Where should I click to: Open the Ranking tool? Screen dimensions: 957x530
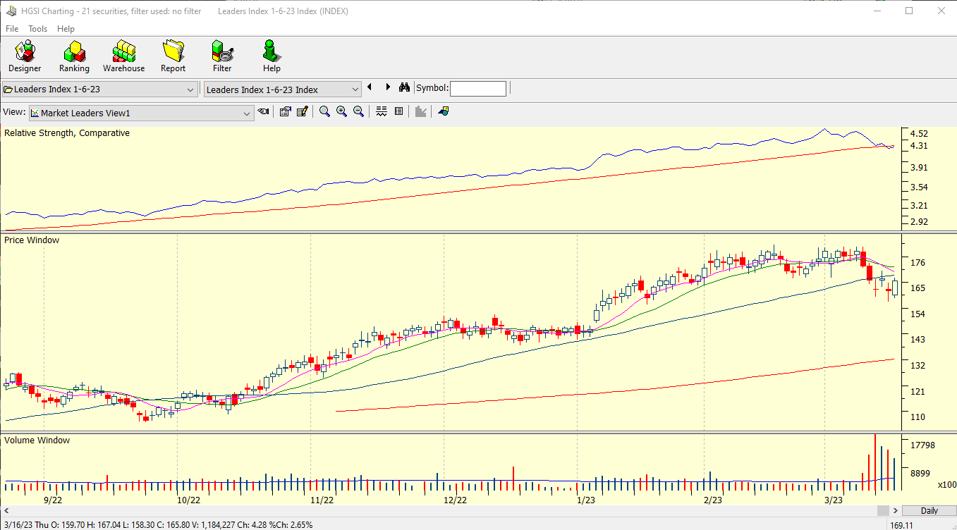point(74,56)
